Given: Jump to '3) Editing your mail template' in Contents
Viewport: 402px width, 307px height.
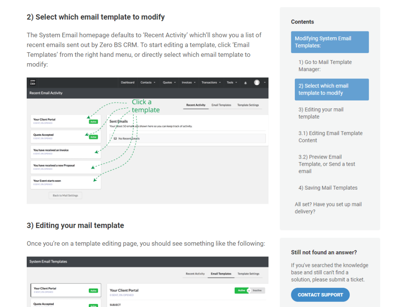Looking at the screenshot, I should (321, 113).
